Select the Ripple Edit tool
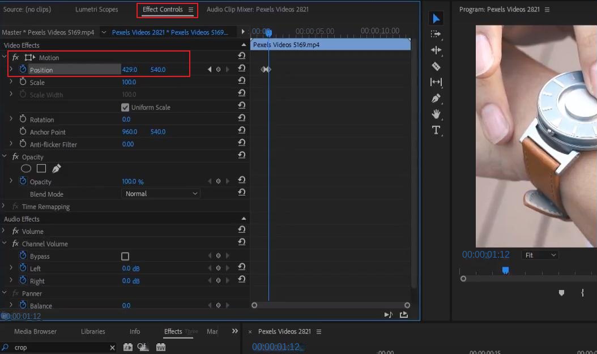 (436, 50)
